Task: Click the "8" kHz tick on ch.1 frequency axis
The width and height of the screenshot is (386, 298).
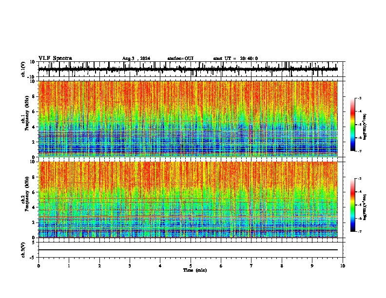Action: 34,96
